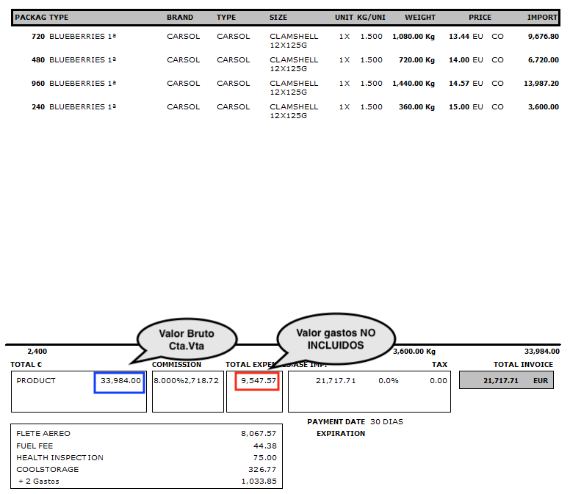The height and width of the screenshot is (494, 570).
Task: Select the 1,080.00 Kg weight cell
Action: (413, 36)
